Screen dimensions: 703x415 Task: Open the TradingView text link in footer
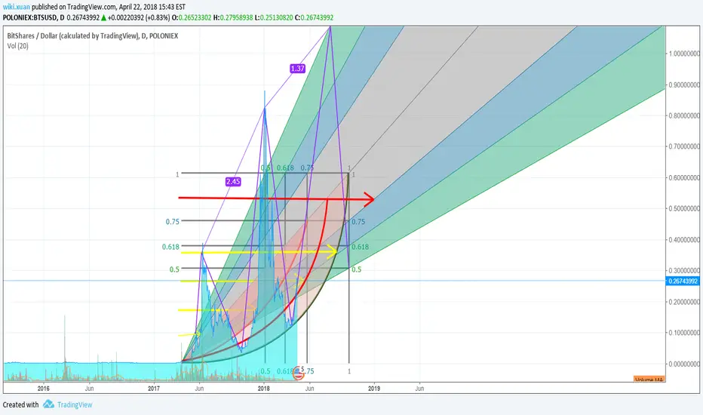pos(75,404)
